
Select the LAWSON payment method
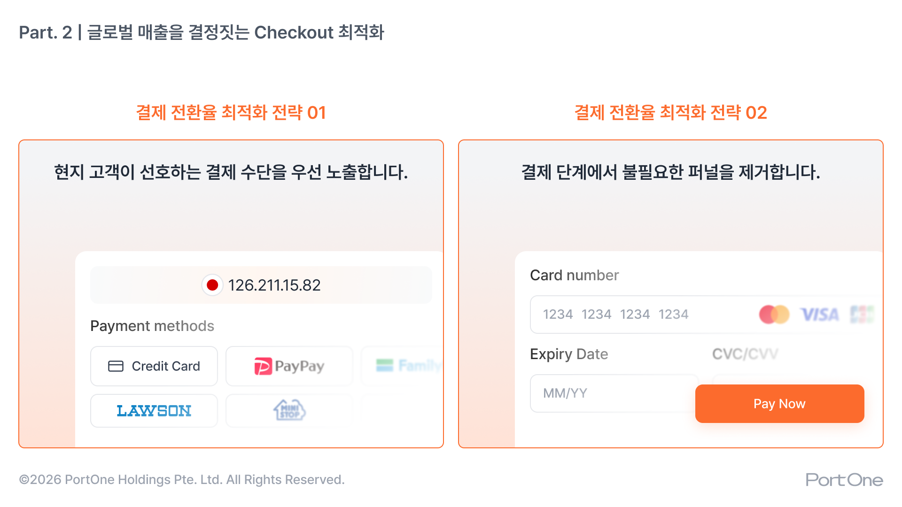coord(154,410)
